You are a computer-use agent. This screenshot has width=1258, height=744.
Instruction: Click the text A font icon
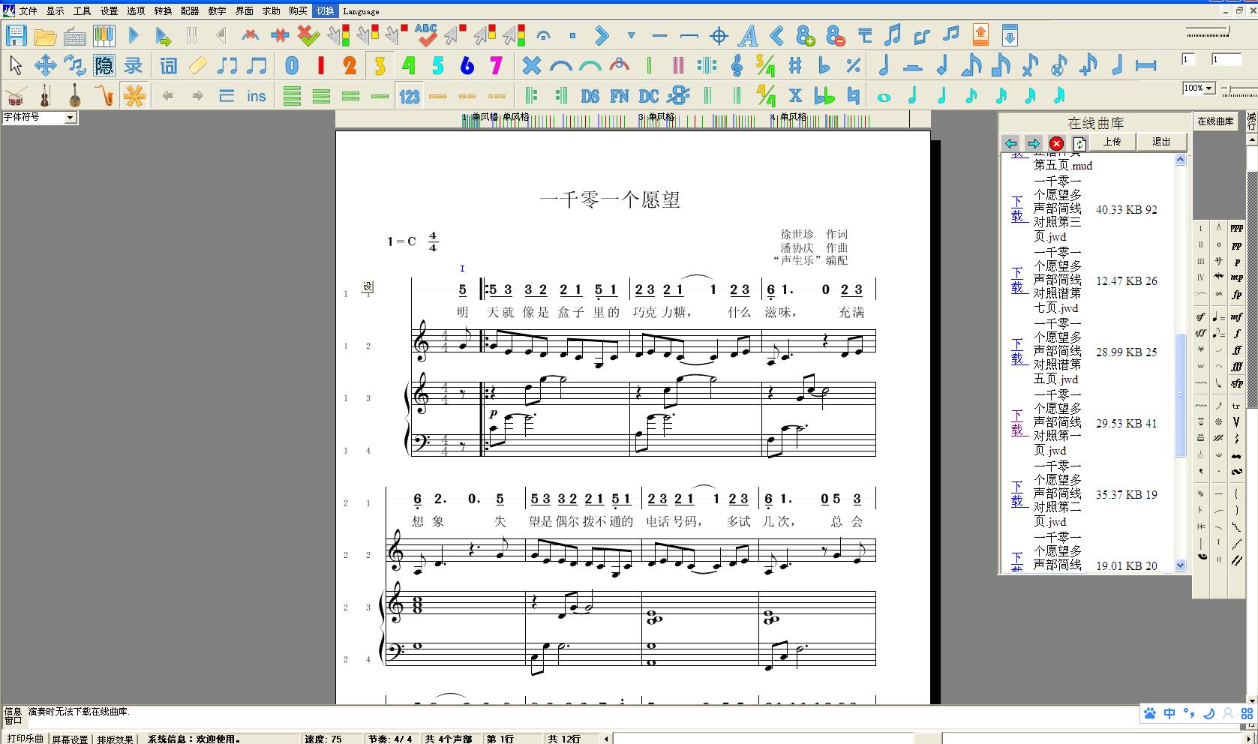coord(748,35)
